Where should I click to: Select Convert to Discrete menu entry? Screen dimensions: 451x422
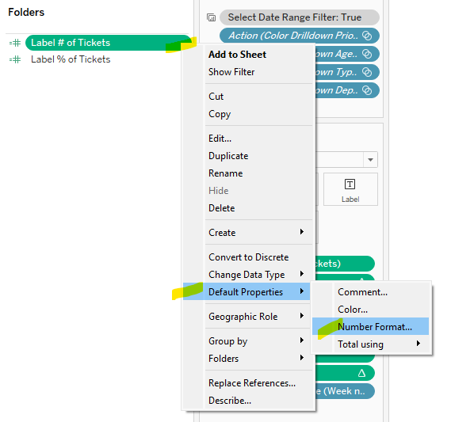point(249,257)
